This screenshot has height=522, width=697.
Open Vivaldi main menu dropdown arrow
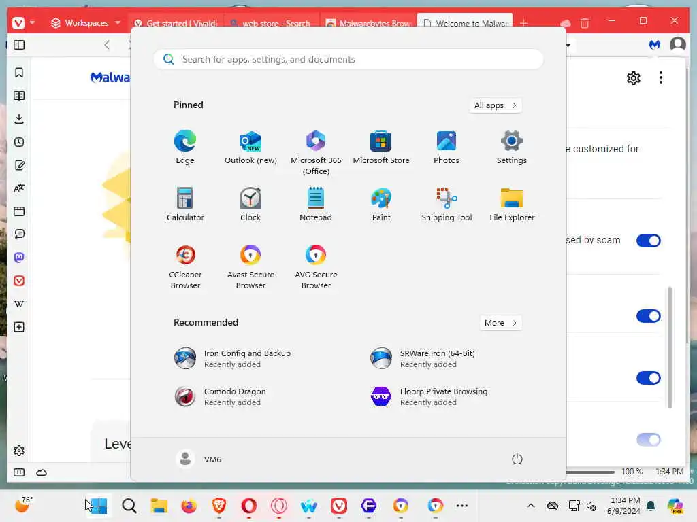33,22
